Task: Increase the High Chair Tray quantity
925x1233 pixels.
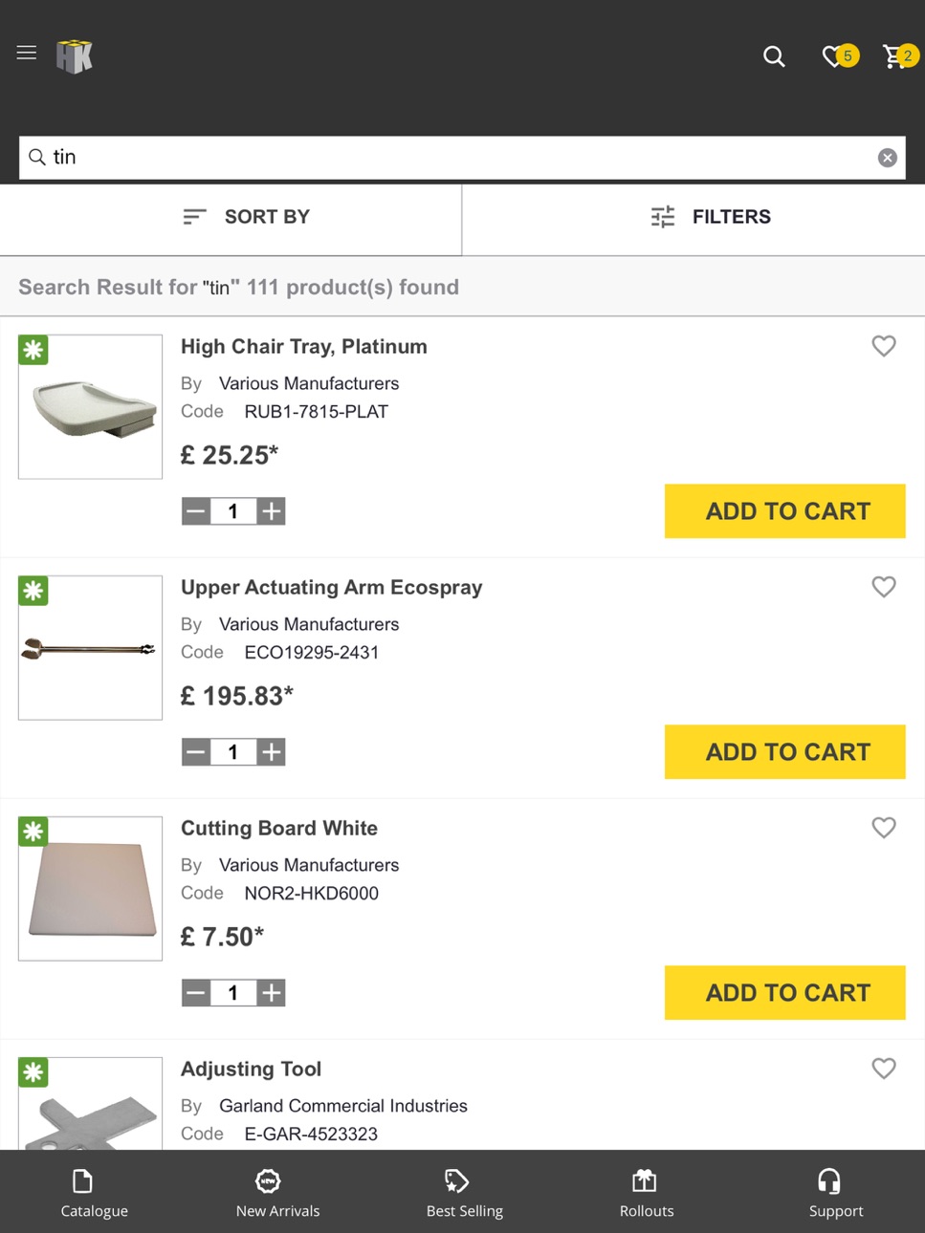Action: coord(272,511)
